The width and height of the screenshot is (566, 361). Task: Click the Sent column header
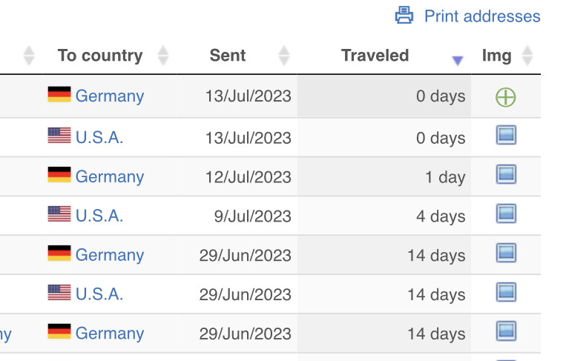(x=228, y=56)
